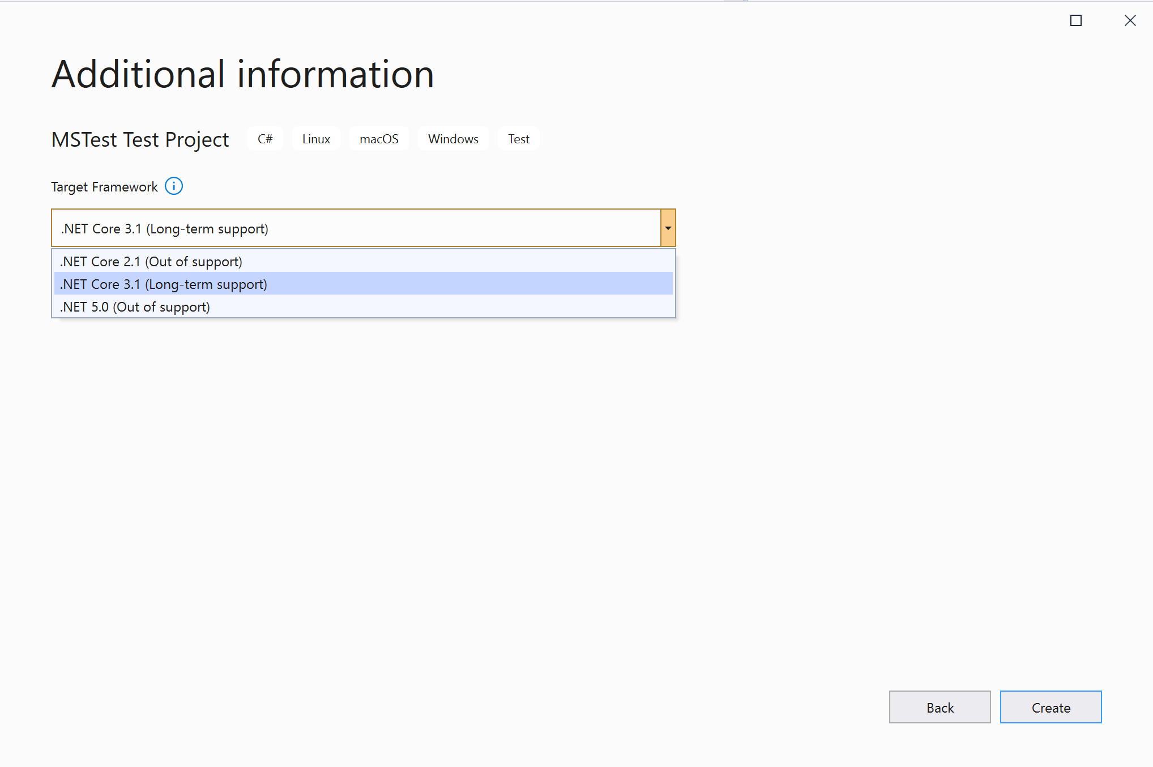Click the Linux platform tag
1153x767 pixels.
coord(316,139)
